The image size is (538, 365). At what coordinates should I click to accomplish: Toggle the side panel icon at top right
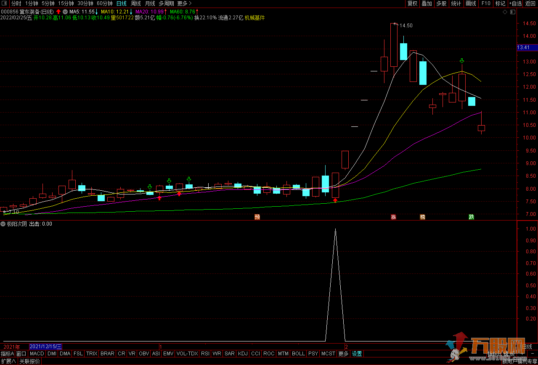[x=512, y=12]
